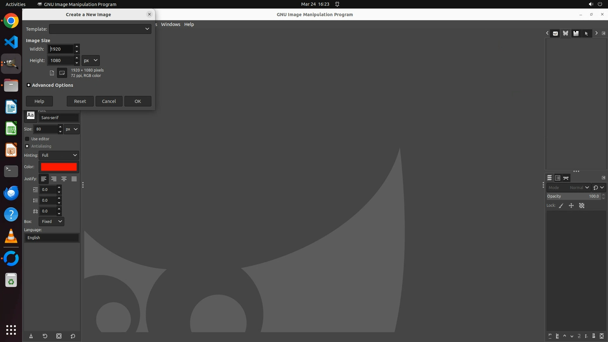Image resolution: width=608 pixels, height=342 pixels.
Task: Open the Template dropdown
Action: point(100,29)
